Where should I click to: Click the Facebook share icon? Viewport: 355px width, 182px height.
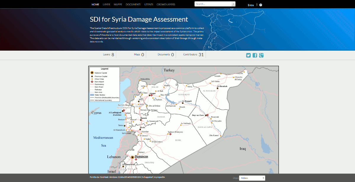255,55
